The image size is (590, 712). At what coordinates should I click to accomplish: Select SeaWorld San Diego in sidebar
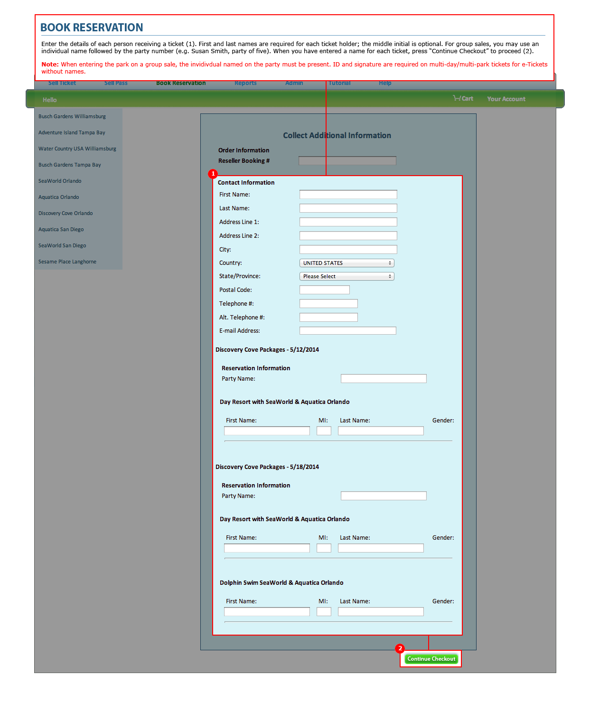[x=62, y=245]
